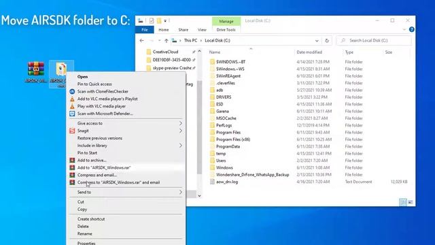This screenshot has height=245, width=435.
Task: Select CreativeCloud in navigation pane
Action: coord(165,52)
